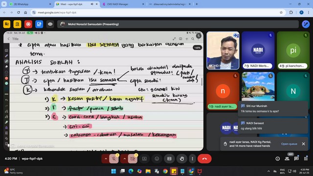The height and width of the screenshot is (176, 313).
Task: Open the more options three-dot menu
Action: click(x=192, y=158)
